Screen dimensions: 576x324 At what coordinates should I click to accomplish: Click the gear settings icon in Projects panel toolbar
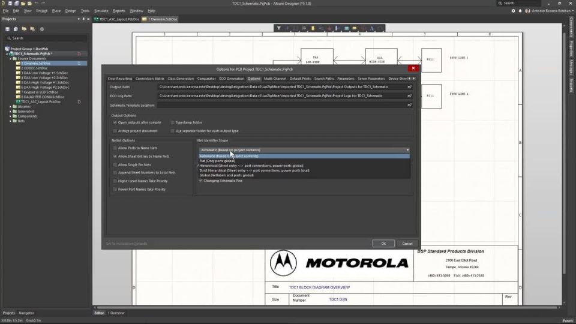[42, 29]
